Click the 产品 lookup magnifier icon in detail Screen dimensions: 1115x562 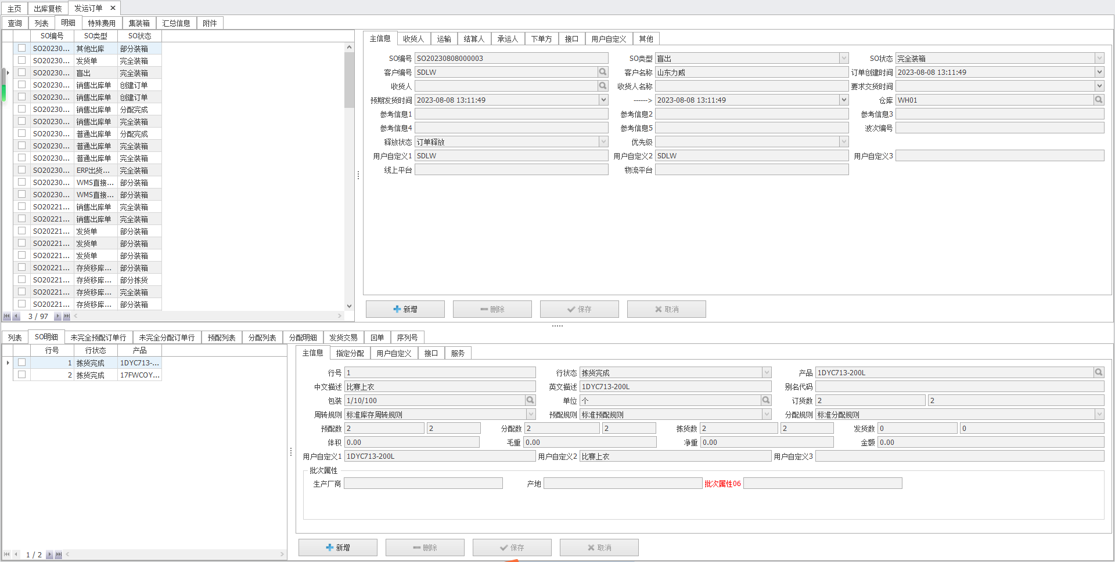1099,372
